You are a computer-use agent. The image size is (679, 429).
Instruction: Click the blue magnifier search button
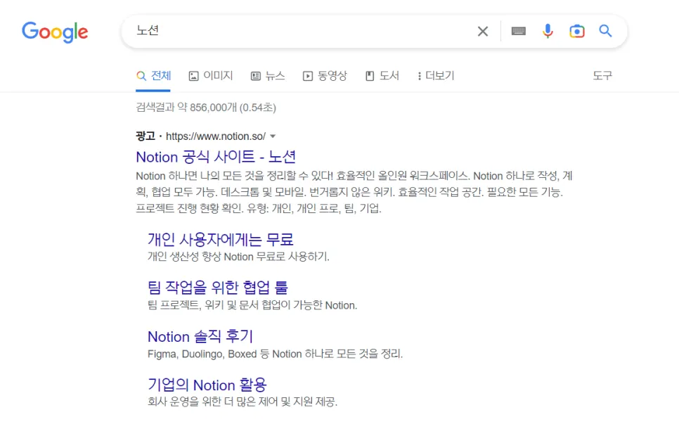tap(605, 31)
